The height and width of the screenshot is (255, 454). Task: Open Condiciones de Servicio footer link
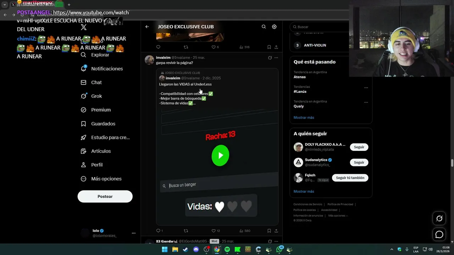point(308,204)
